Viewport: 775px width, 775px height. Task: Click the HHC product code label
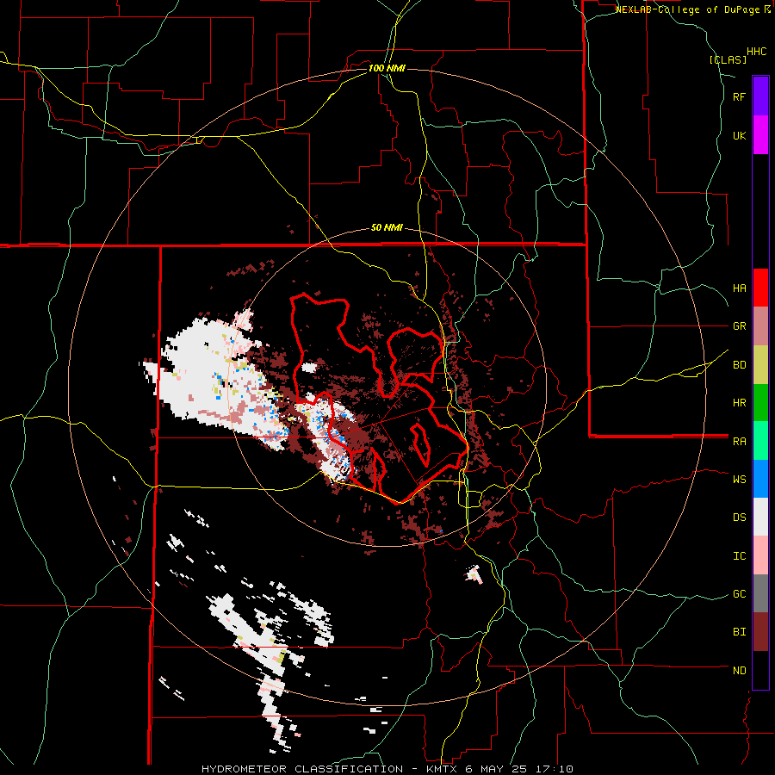(x=756, y=52)
